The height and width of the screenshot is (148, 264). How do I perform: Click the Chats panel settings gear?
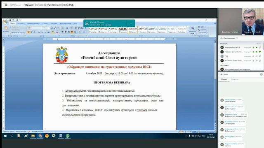click(x=261, y=74)
